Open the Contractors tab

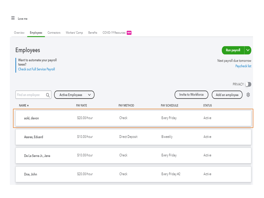click(54, 33)
